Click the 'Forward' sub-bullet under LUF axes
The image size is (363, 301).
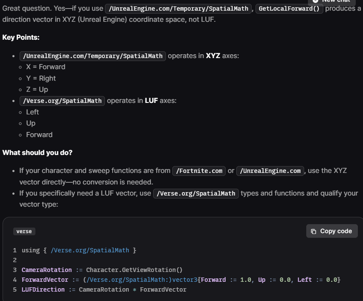[x=39, y=134]
